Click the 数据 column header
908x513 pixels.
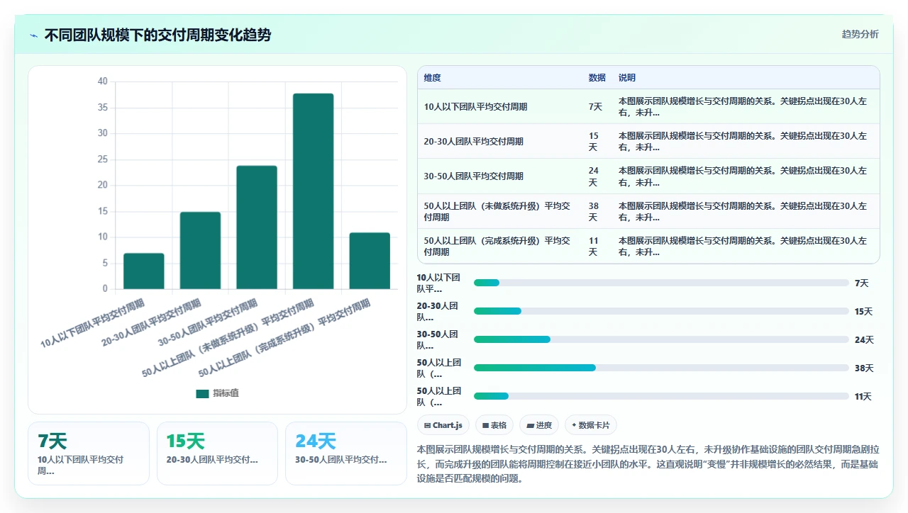[597, 78]
